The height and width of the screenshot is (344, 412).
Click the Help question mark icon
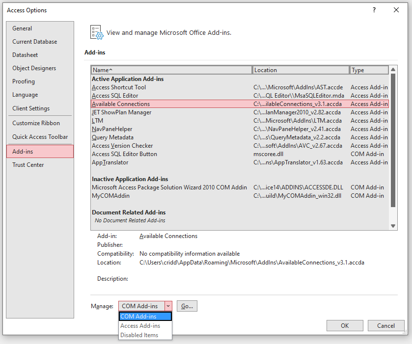point(374,10)
